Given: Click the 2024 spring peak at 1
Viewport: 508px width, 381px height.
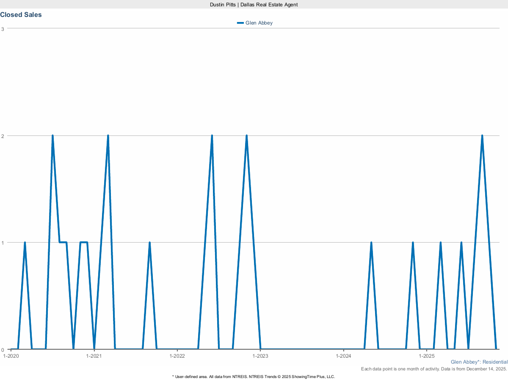Looking at the screenshot, I should [x=371, y=243].
